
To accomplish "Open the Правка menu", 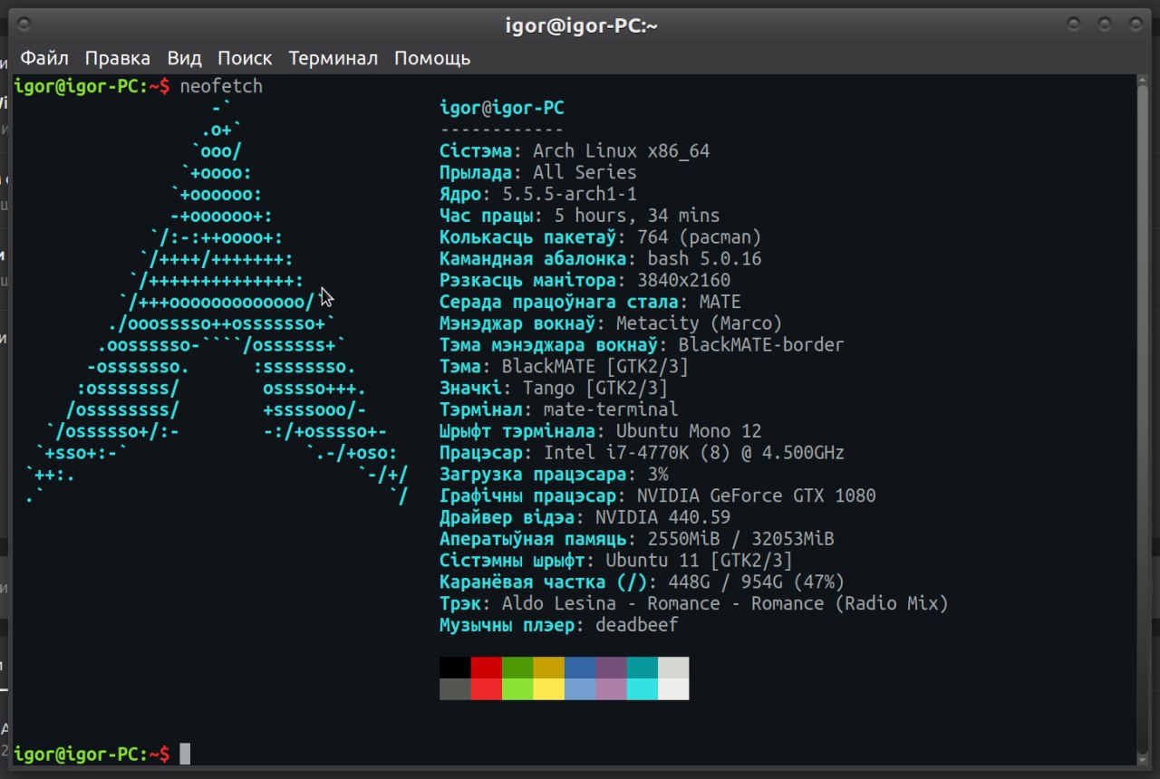I will click(118, 58).
